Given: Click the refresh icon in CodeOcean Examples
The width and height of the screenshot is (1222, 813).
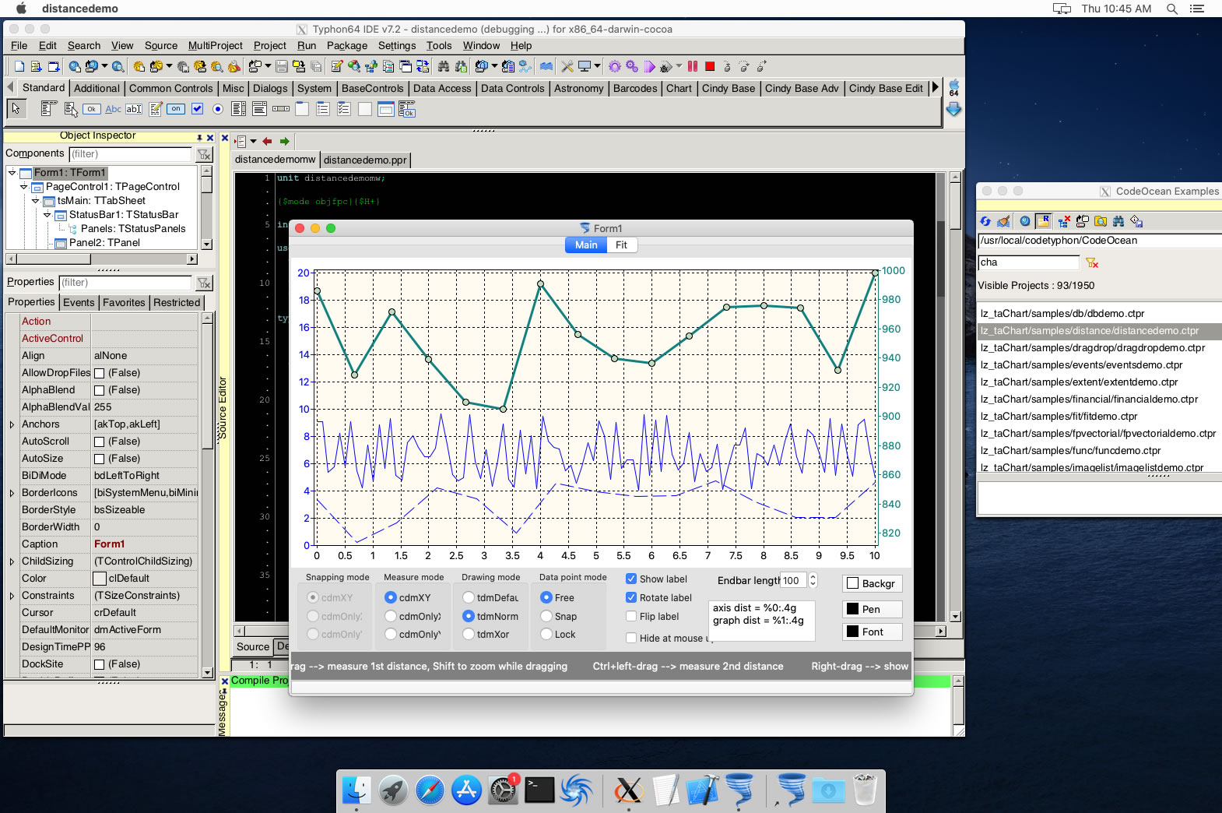Looking at the screenshot, I should [985, 221].
